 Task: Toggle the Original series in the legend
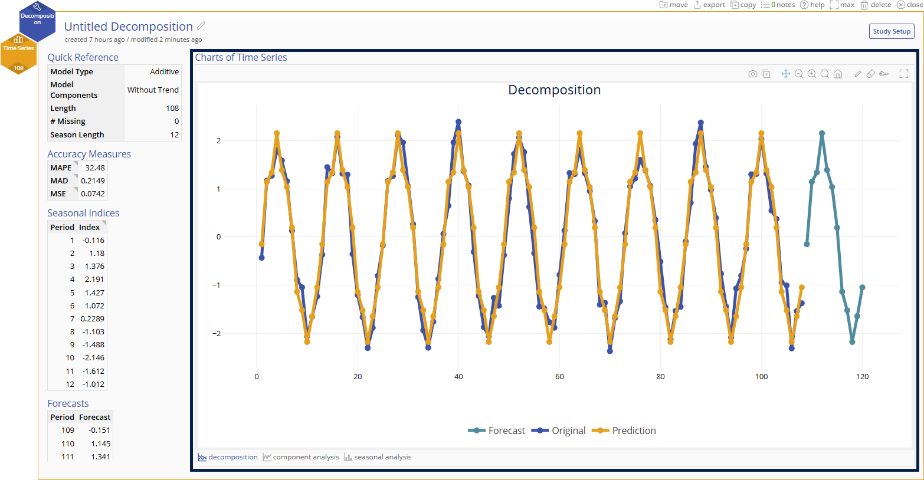(559, 430)
